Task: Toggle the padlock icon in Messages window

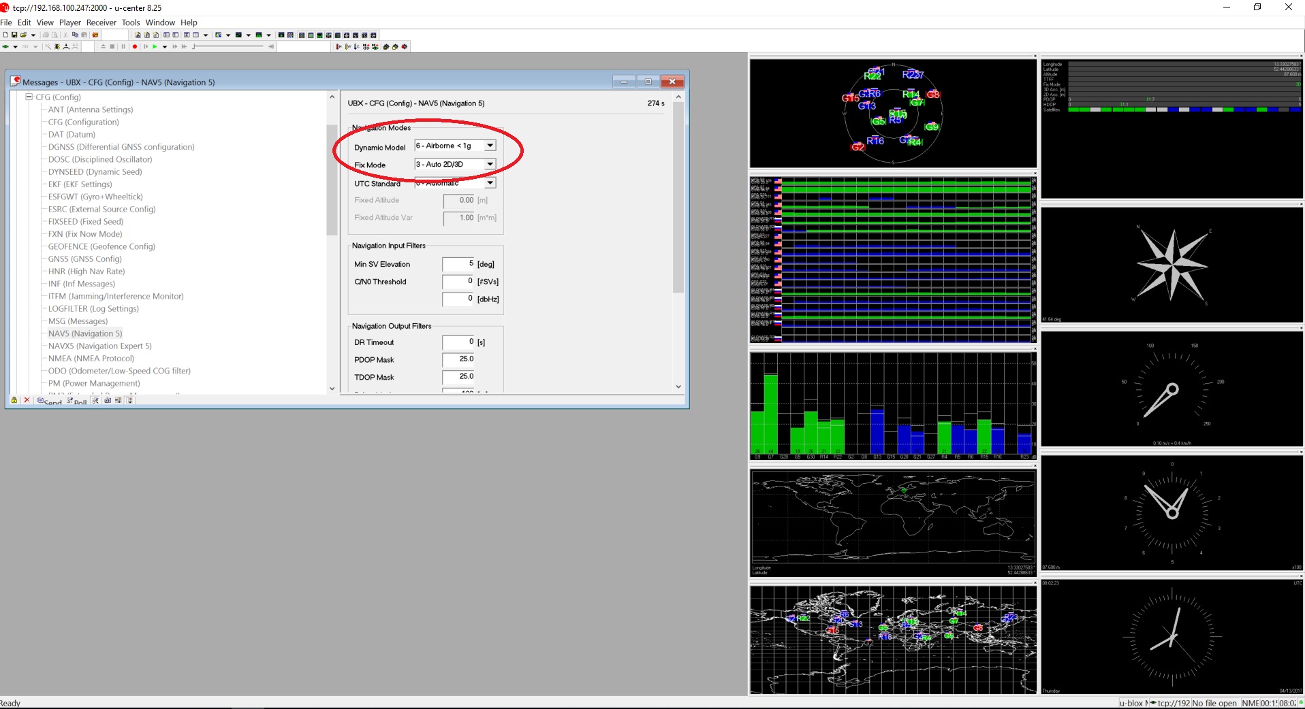Action: point(14,400)
